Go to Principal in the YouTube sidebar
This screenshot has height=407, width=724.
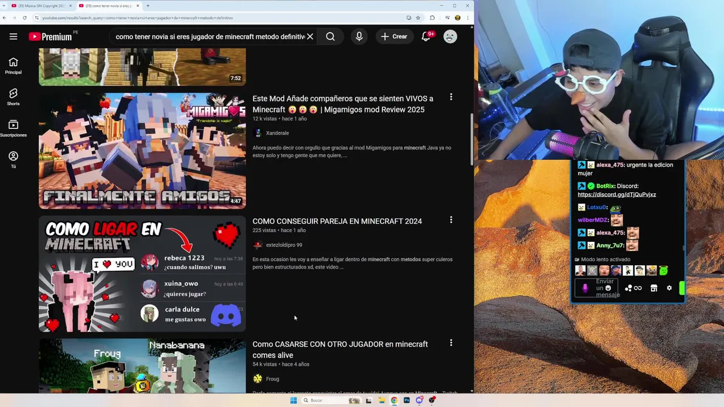point(14,66)
